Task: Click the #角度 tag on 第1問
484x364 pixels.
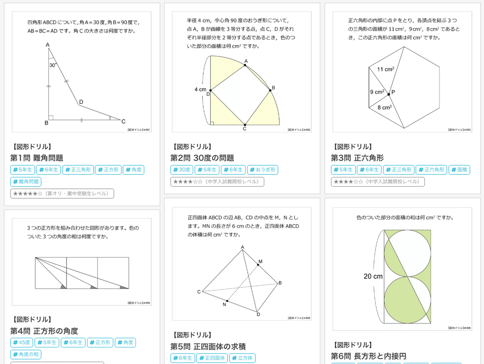Action: click(133, 170)
